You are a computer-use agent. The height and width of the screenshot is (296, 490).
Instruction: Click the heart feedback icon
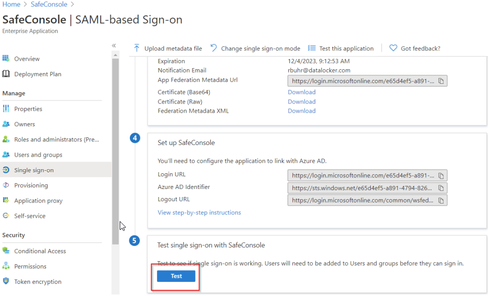[393, 48]
